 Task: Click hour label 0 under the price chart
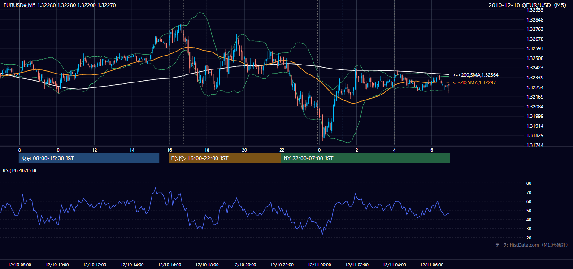[x=319, y=150]
